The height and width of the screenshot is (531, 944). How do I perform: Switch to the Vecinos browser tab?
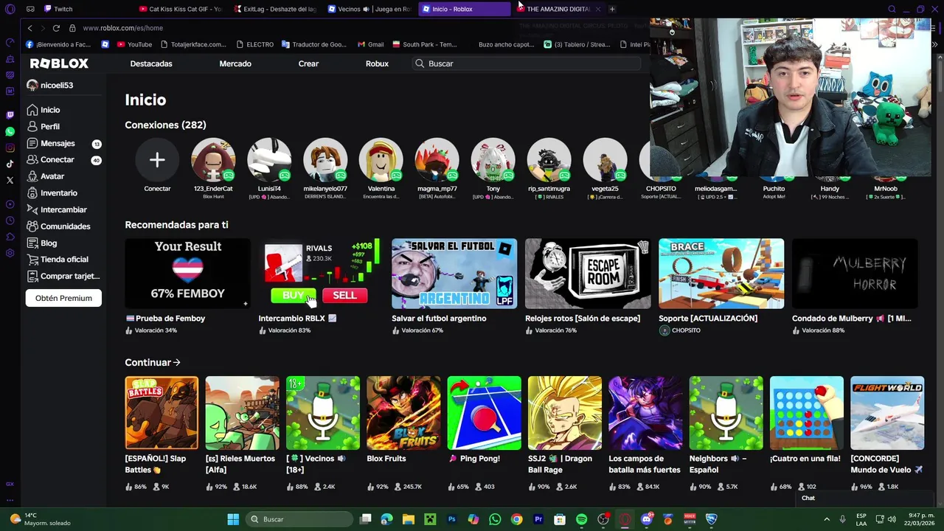370,9
